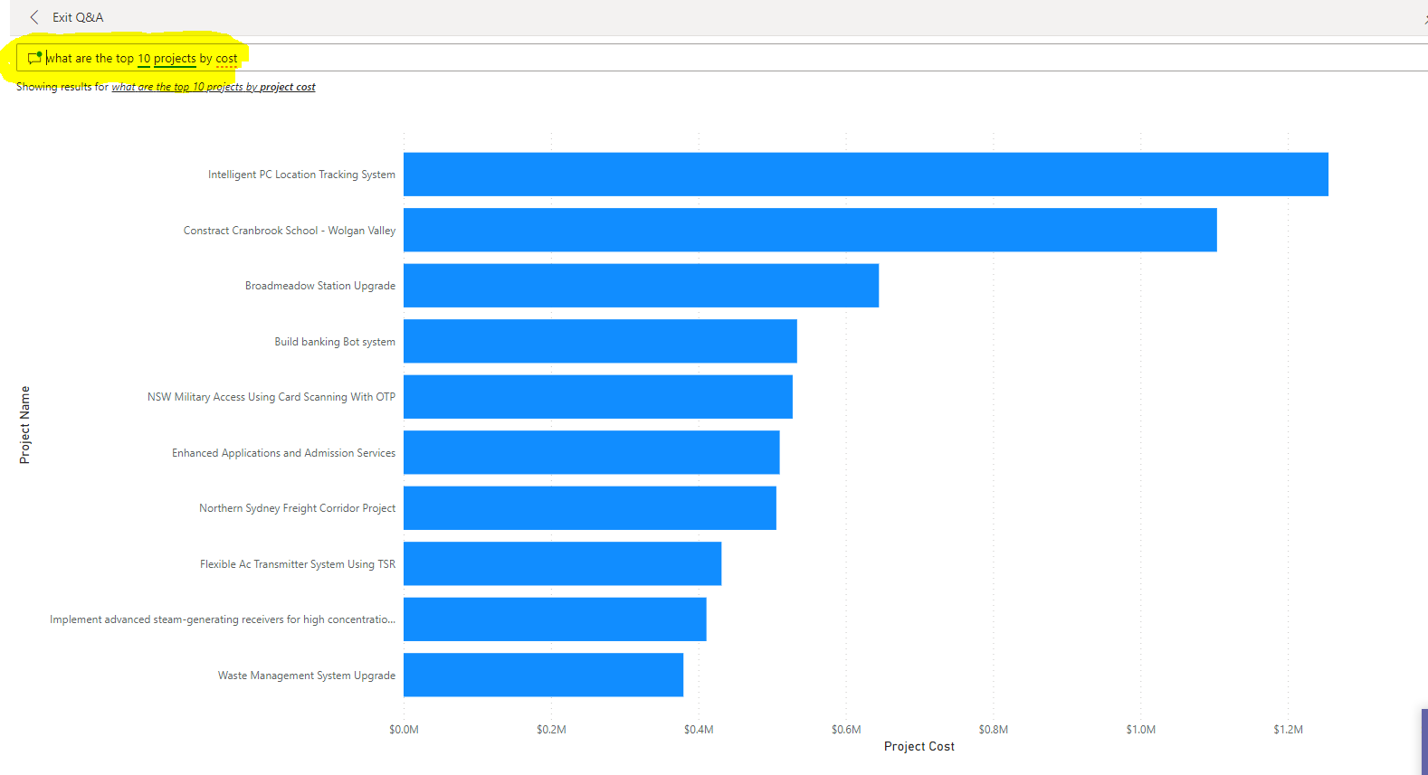Click the back arrow next to Exit Q&A
The height and width of the screenshot is (775, 1428).
pos(34,17)
